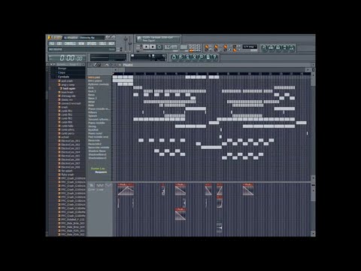Expand the Cymbals folder in browser
The height and width of the screenshot is (271, 361).
tap(63, 77)
